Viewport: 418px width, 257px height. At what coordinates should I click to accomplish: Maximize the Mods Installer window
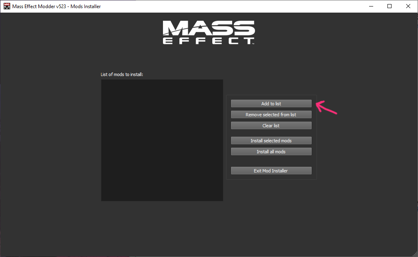(389, 6)
